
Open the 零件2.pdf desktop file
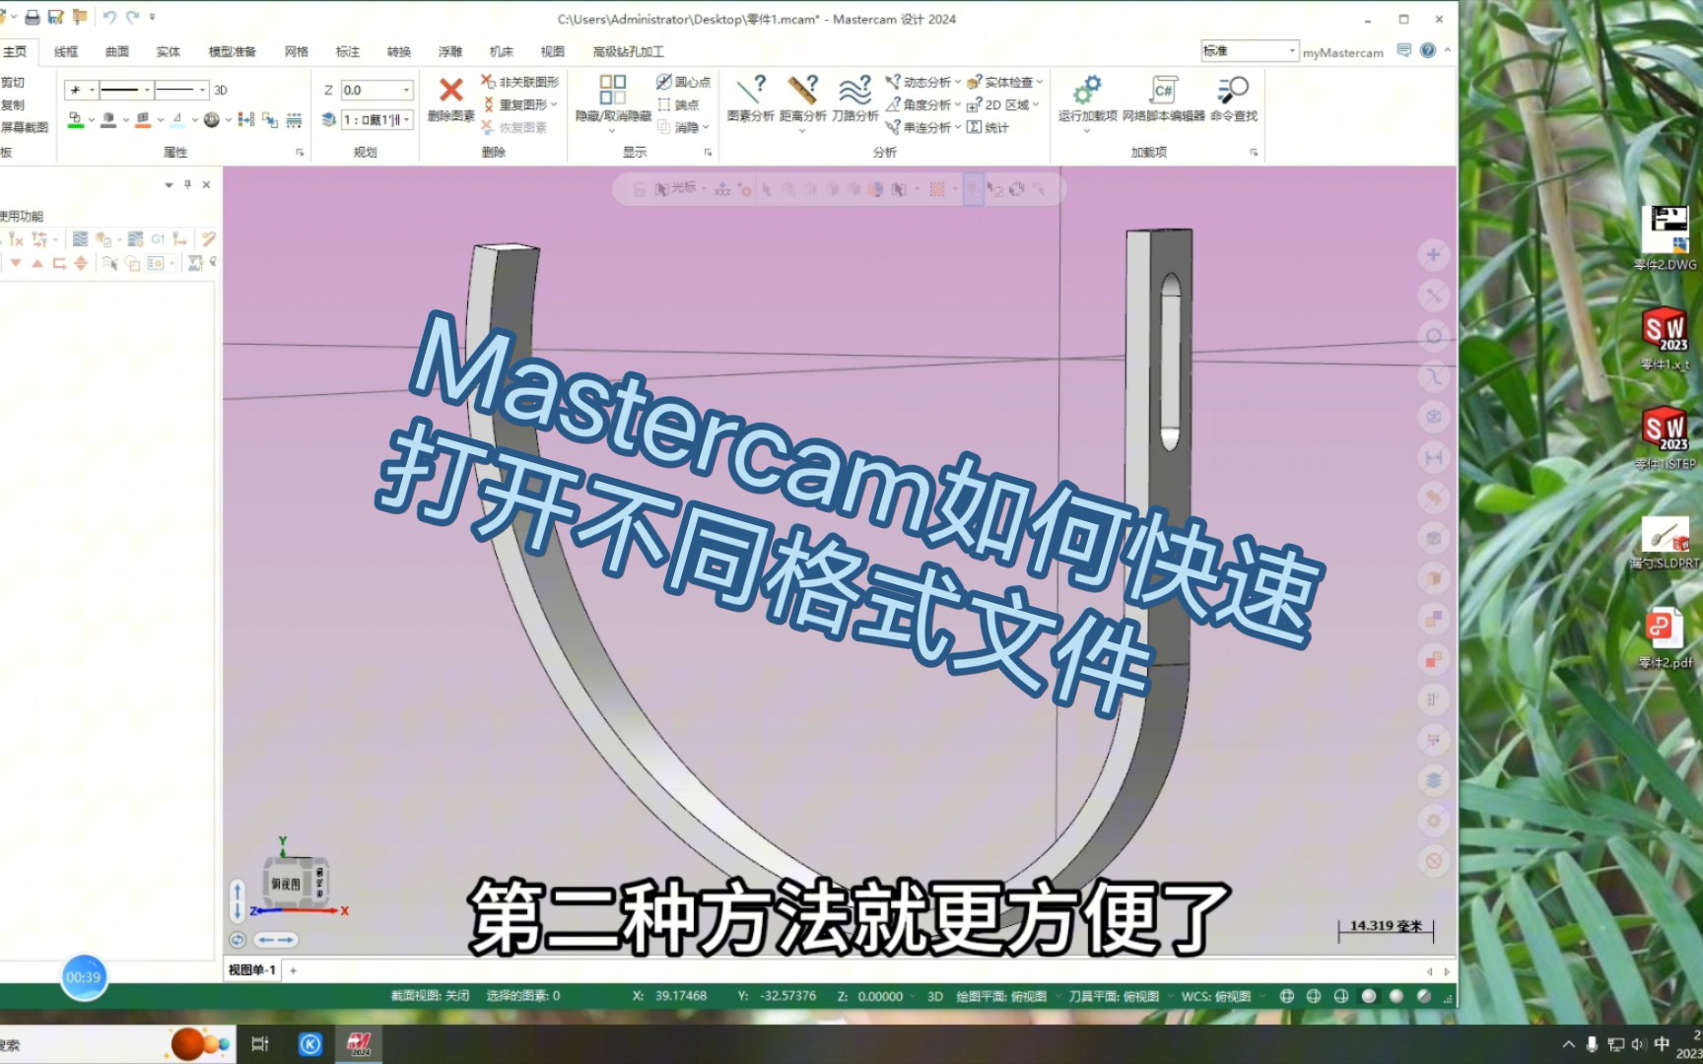pyautogui.click(x=1666, y=638)
